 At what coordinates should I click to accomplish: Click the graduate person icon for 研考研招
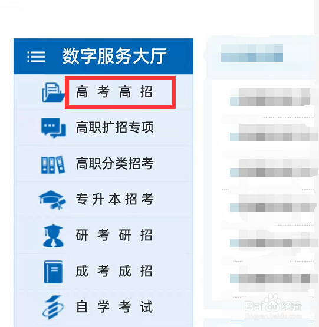[x=53, y=236]
